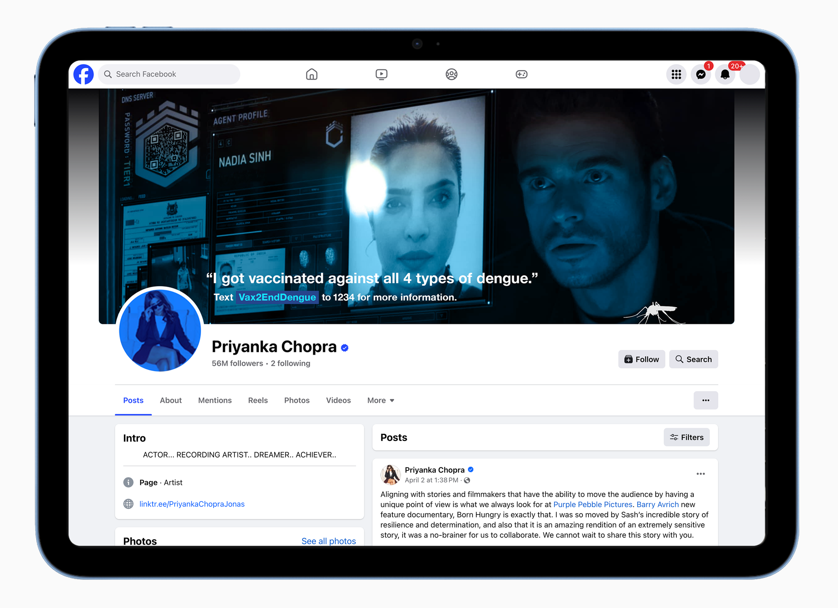Click the post author avatar thumbnail
The width and height of the screenshot is (838, 608).
coord(391,475)
